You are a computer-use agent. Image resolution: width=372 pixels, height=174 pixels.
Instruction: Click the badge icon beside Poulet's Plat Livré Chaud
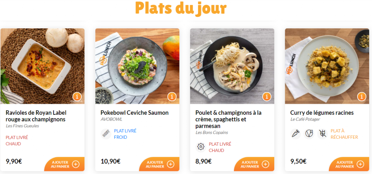(x=201, y=147)
